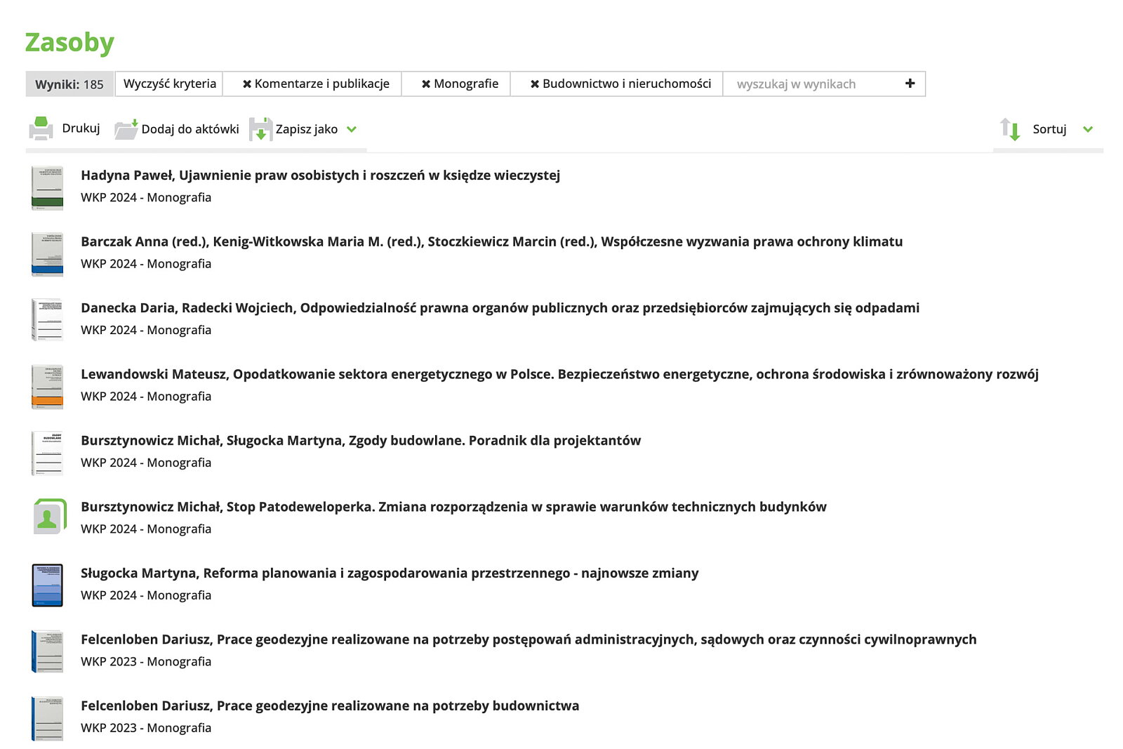The width and height of the screenshot is (1123, 749).
Task: Click Dodaj do aktówki label
Action: [x=190, y=129]
